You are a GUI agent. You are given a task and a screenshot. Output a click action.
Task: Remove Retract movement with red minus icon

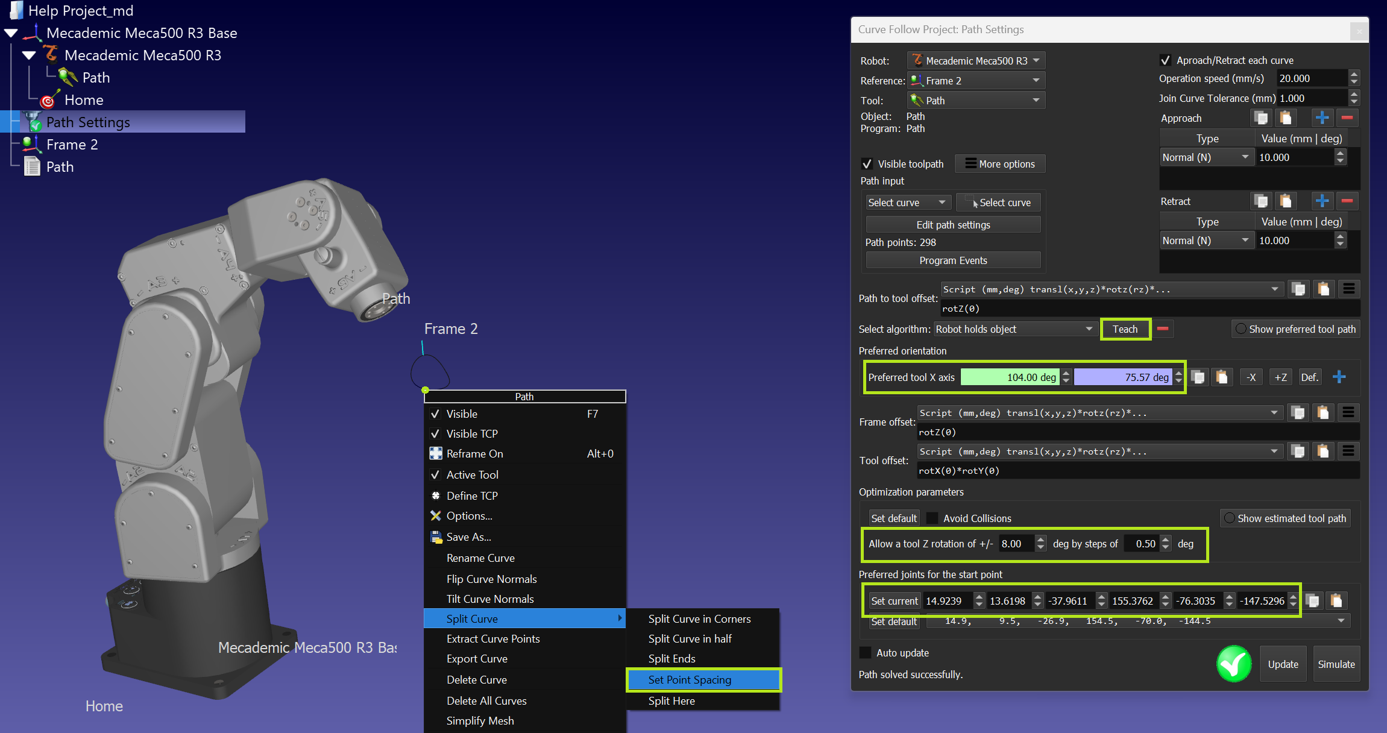[1347, 201]
